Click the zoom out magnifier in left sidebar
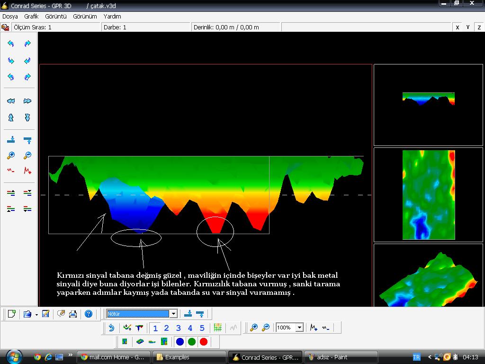The height and width of the screenshot is (364, 485). tap(27, 155)
